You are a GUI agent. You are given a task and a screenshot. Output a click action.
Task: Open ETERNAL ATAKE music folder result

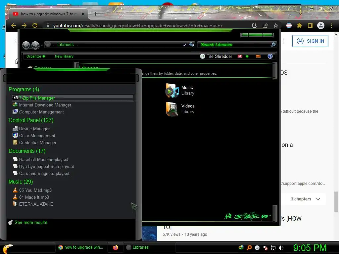click(33, 204)
